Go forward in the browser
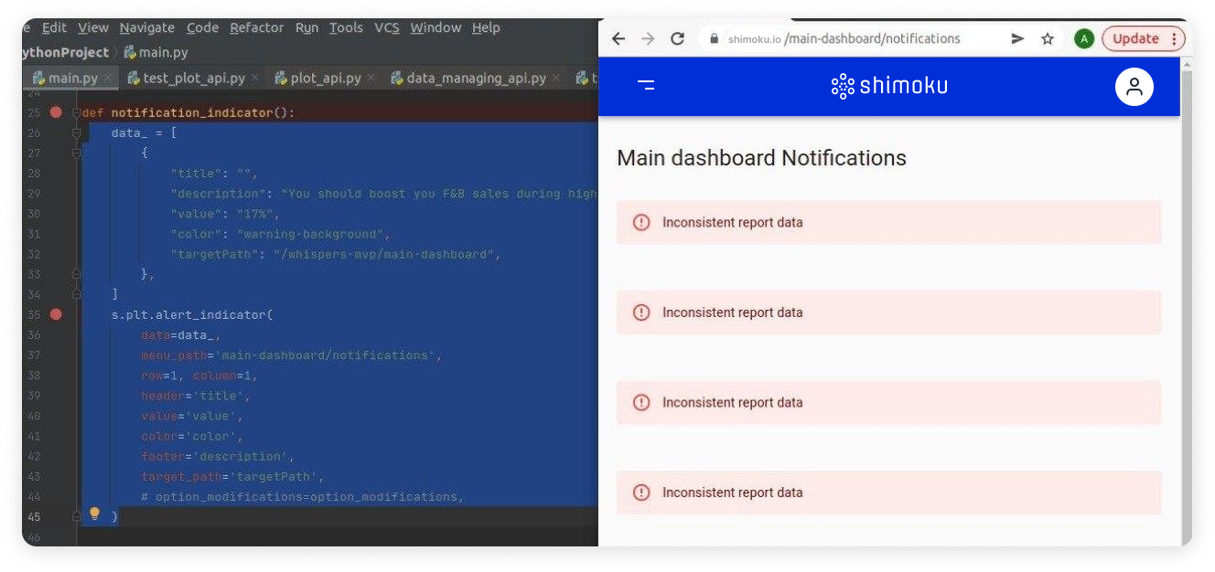The height and width of the screenshot is (572, 1215). pos(648,38)
